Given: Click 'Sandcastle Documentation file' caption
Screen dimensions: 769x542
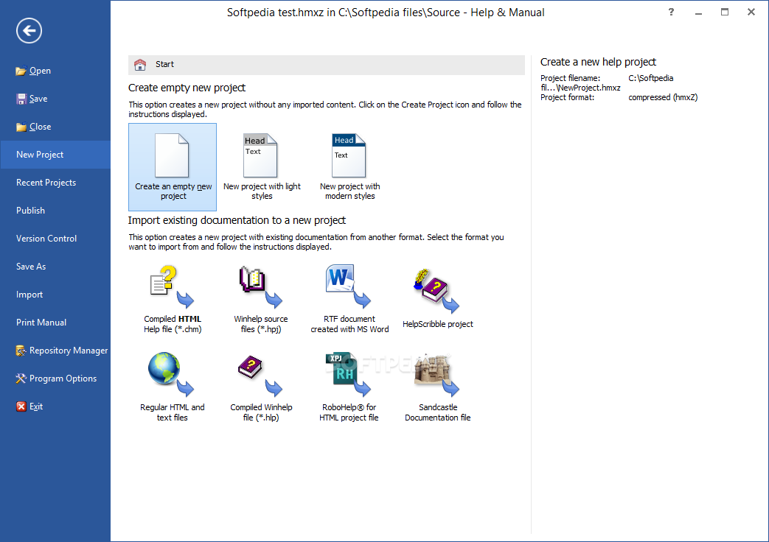Looking at the screenshot, I should (x=438, y=412).
